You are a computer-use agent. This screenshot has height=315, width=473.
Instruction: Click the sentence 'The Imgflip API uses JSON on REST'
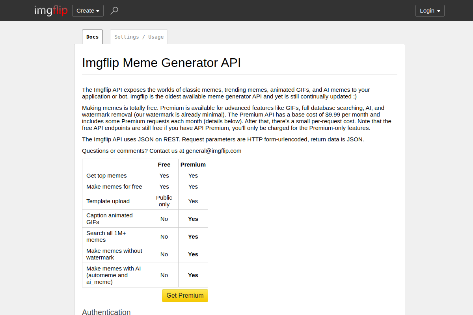coord(131,139)
